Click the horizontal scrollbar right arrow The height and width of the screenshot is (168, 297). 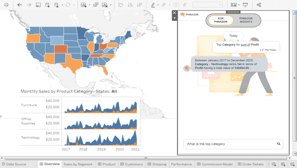coord(290,158)
